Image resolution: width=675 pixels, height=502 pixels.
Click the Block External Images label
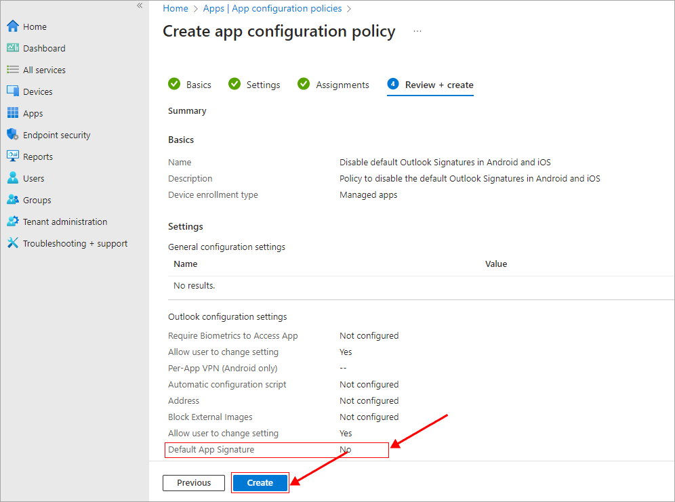(x=211, y=417)
